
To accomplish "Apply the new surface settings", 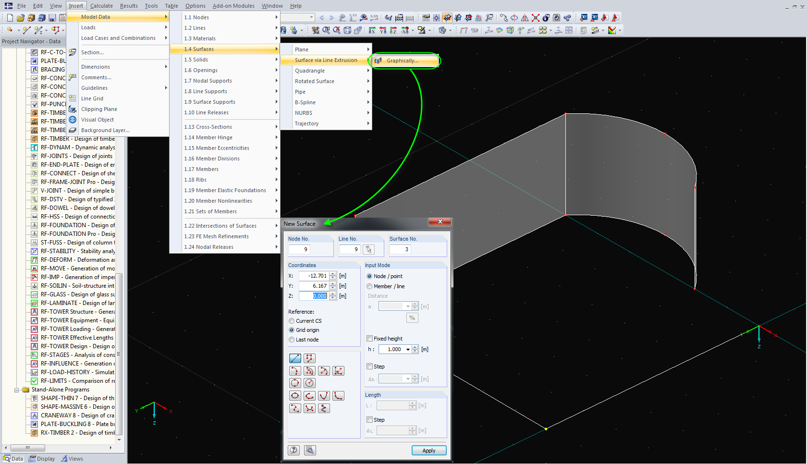I will [428, 450].
